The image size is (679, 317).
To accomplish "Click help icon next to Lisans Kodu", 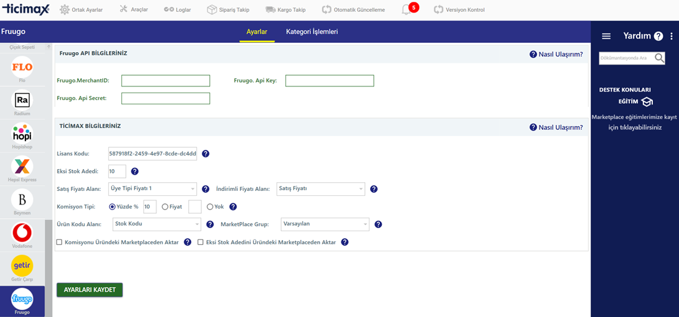I will (x=206, y=154).
